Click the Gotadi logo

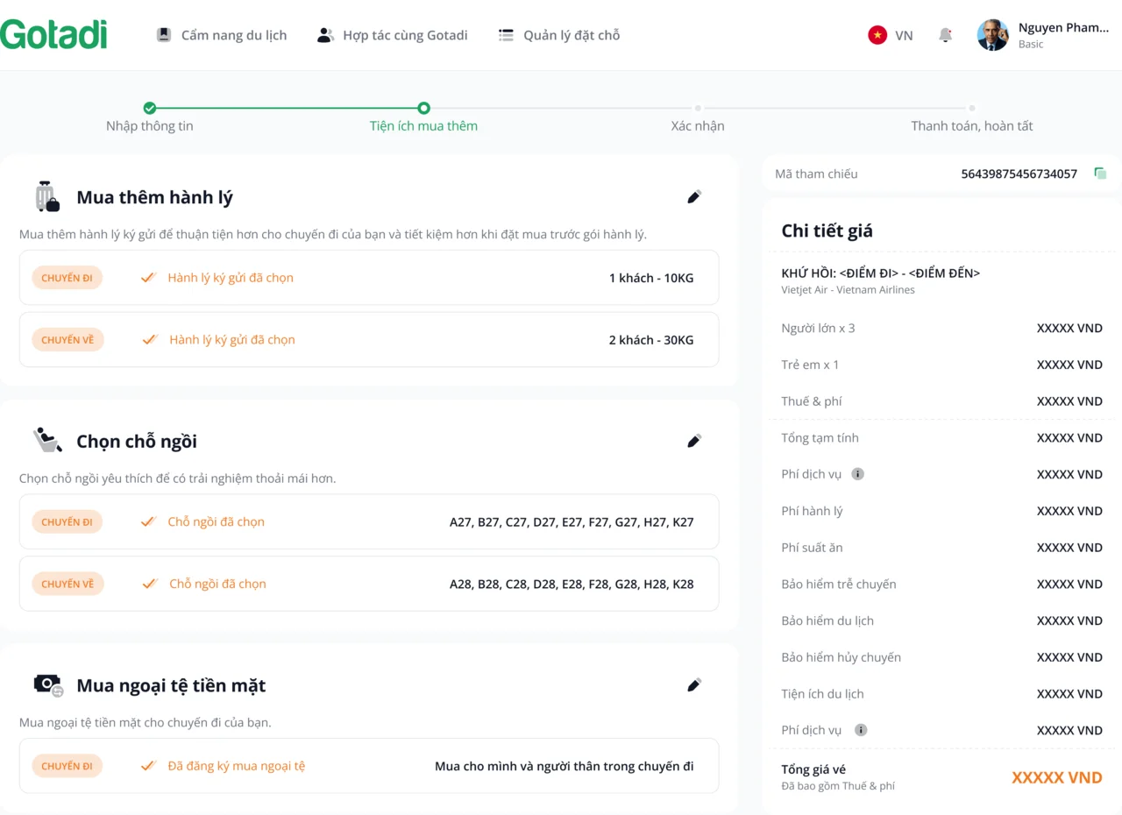53,35
